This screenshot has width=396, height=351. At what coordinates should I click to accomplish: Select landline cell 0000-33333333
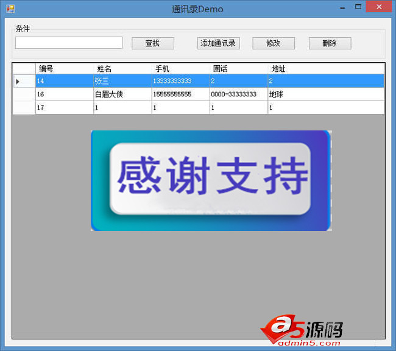[x=239, y=94]
